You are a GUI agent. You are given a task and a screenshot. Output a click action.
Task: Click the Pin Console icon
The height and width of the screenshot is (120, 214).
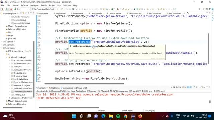coord(194,87)
